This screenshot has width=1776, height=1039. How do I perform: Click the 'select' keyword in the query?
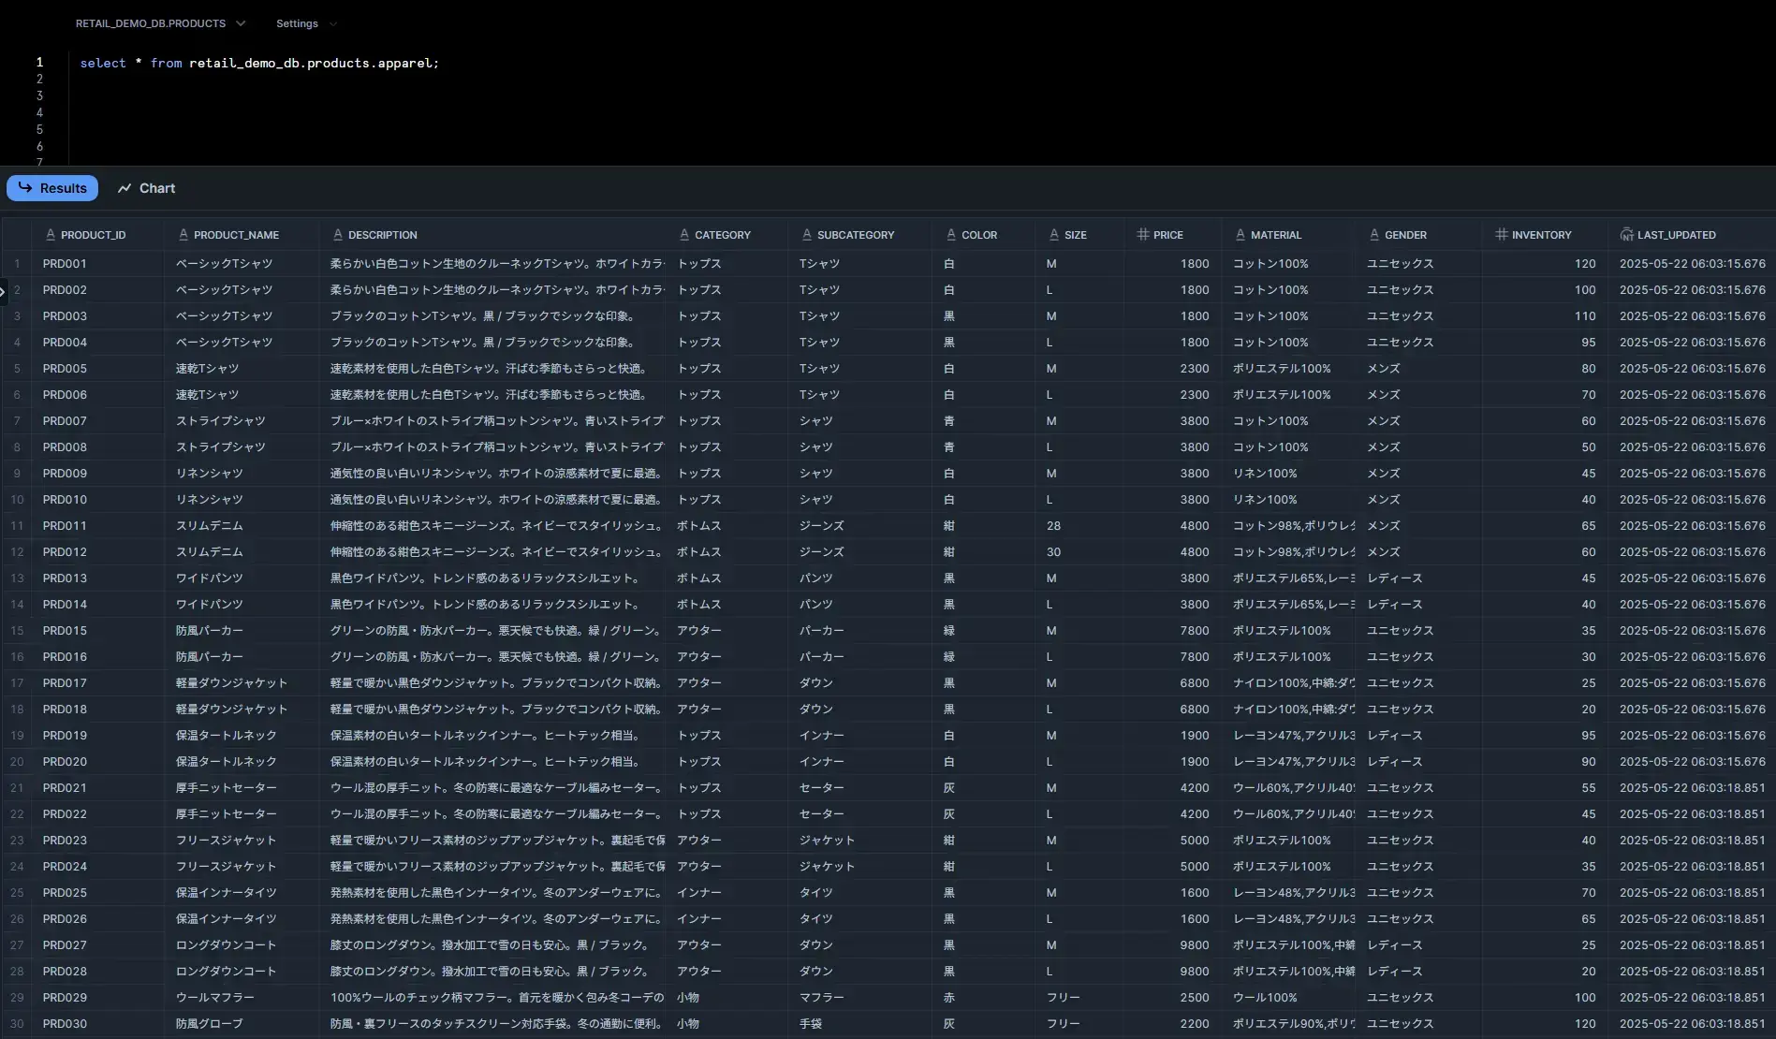103,63
